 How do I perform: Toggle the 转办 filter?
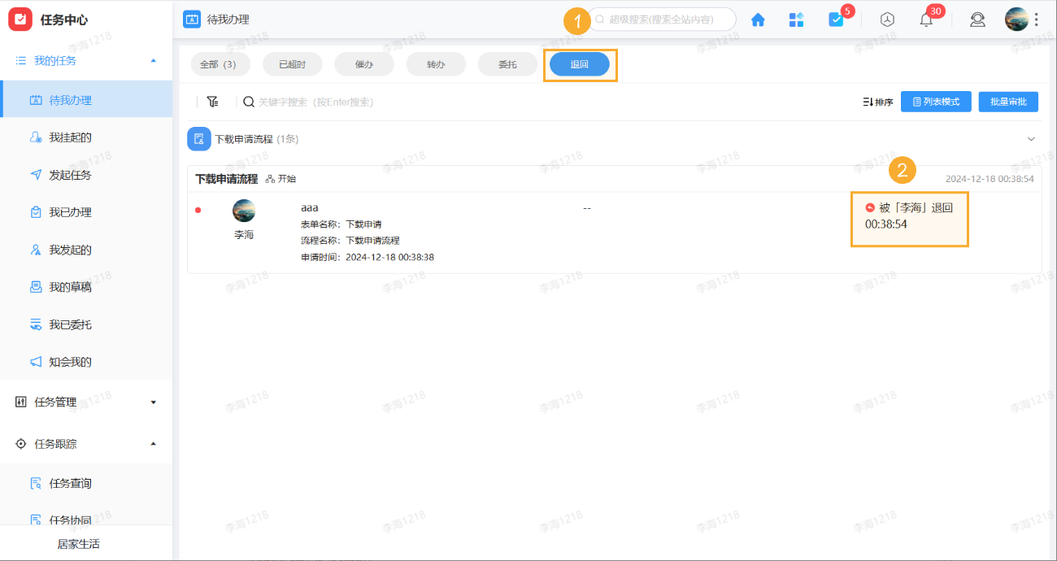pos(436,63)
